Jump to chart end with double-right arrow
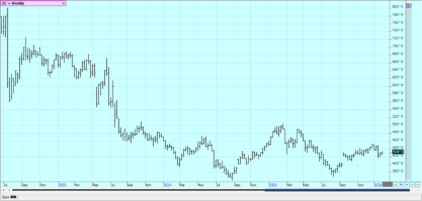Viewport: 422px width, 201px height. click(417, 190)
